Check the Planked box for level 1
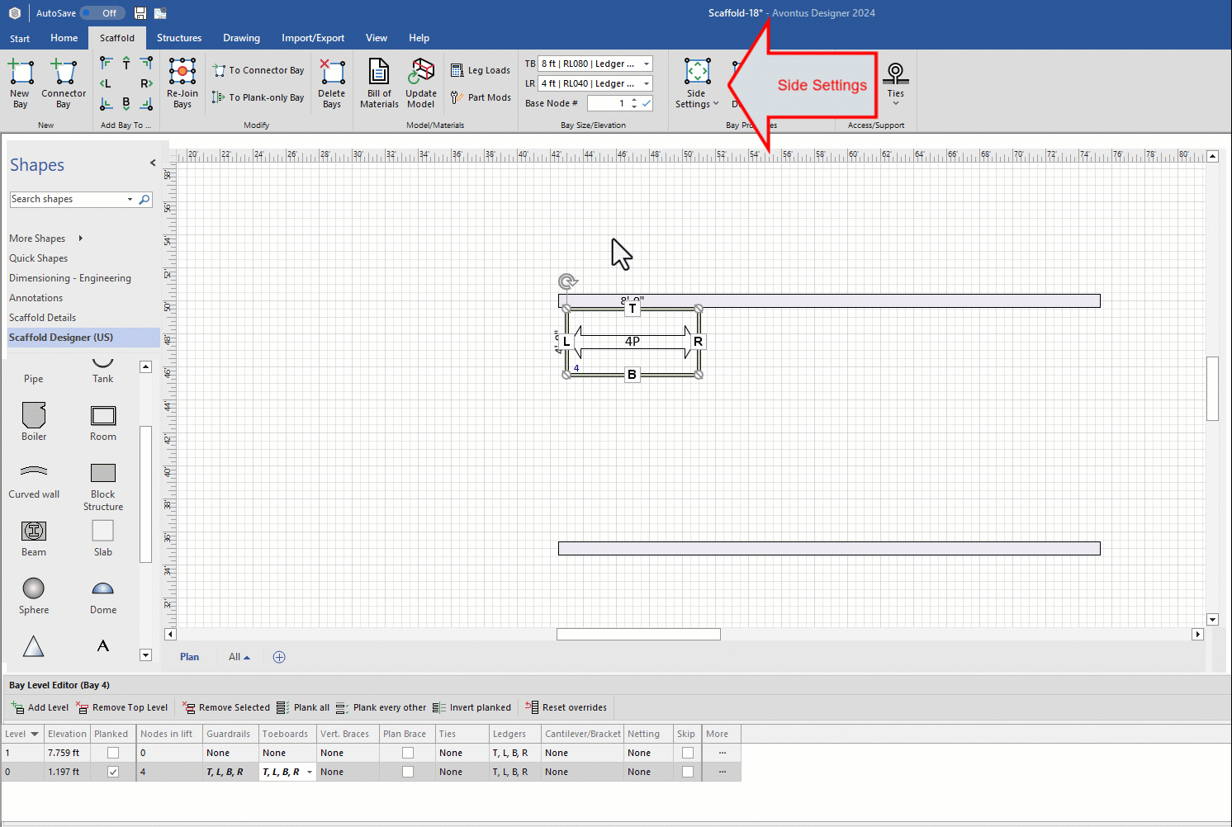 pyautogui.click(x=113, y=753)
